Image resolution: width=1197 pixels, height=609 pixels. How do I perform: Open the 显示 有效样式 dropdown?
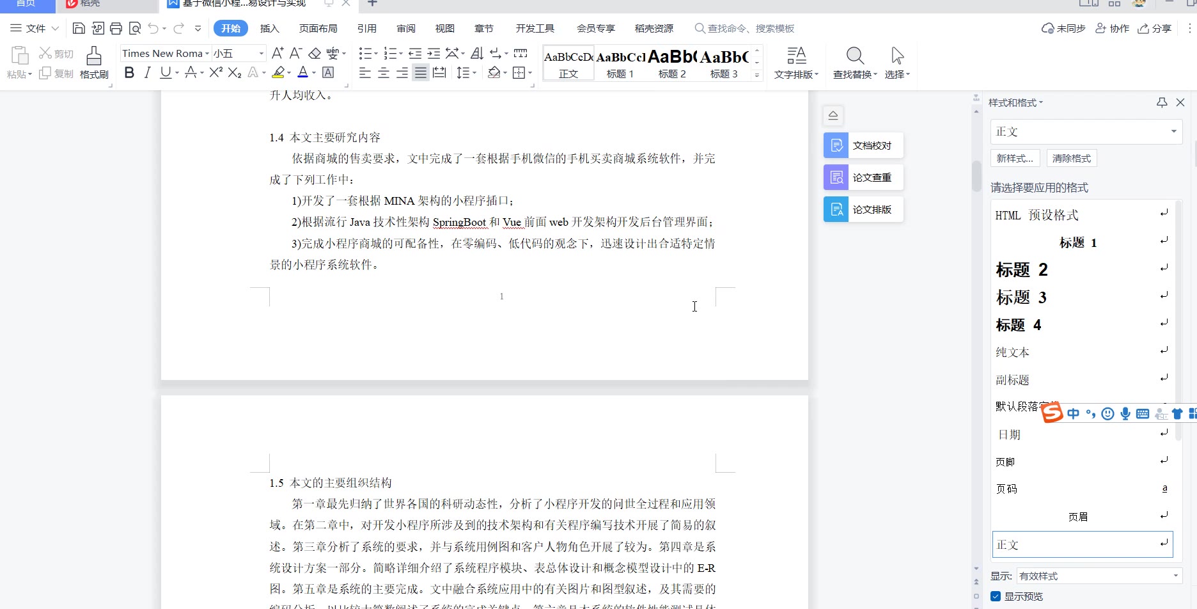(x=1175, y=576)
